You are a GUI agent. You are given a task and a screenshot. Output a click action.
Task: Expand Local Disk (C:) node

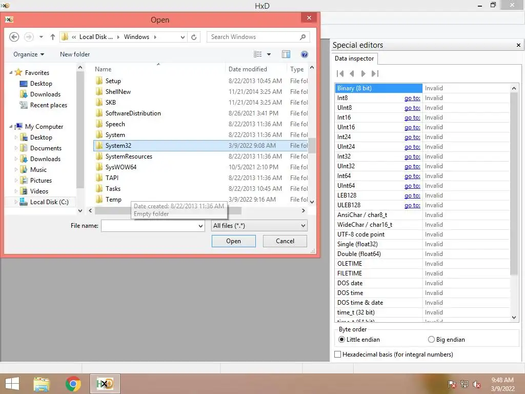tap(16, 202)
